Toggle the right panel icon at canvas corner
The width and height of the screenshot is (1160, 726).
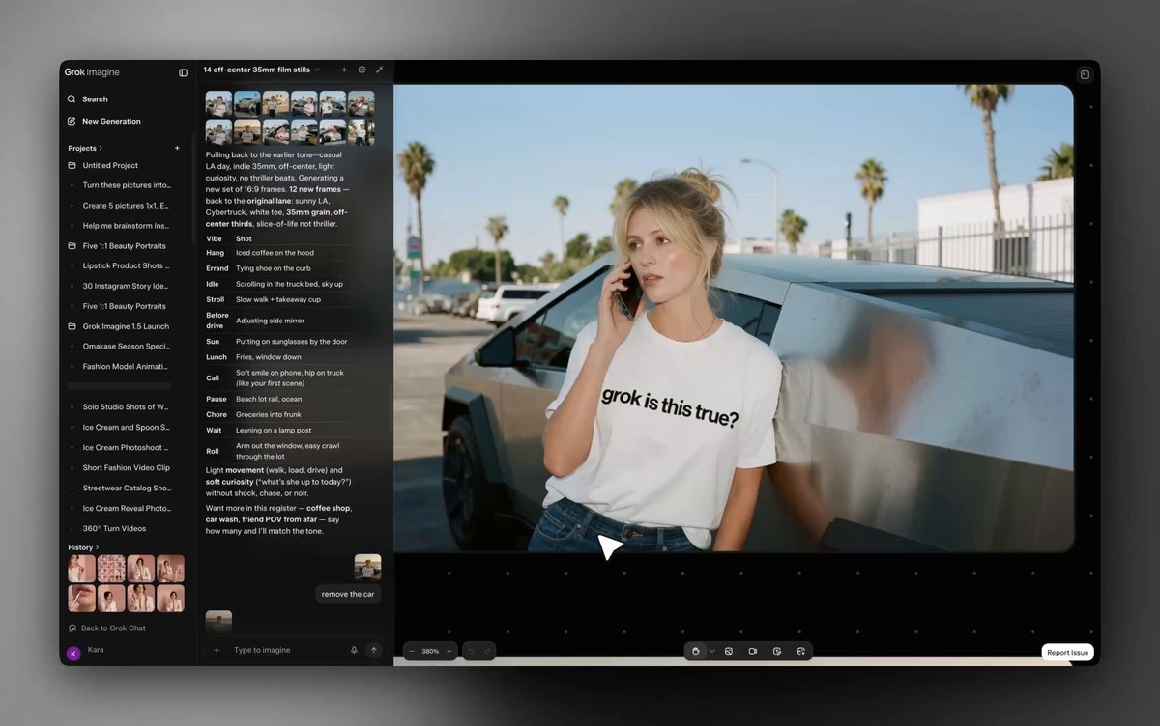[x=1085, y=74]
